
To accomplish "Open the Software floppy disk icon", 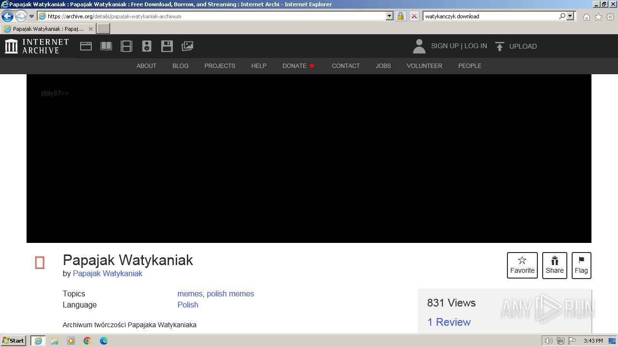I will coord(167,46).
